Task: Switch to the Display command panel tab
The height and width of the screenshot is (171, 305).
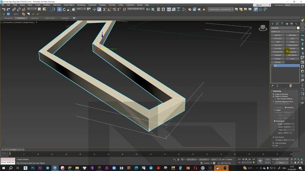Action: (x=292, y=24)
